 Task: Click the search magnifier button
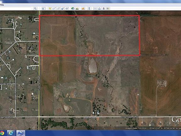pyautogui.click(x=35, y=8)
